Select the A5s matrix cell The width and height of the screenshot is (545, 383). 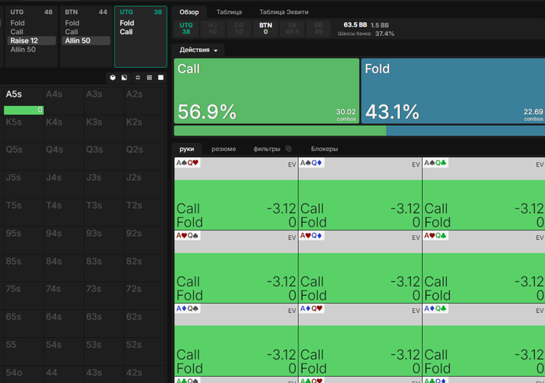pyautogui.click(x=23, y=101)
